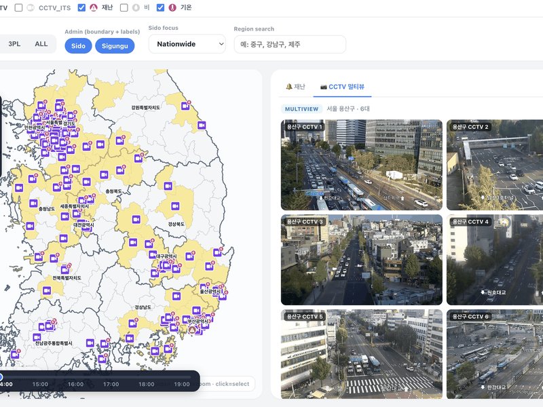
Task: Open the 용산구 CCTV 3 feed
Action: pos(362,260)
